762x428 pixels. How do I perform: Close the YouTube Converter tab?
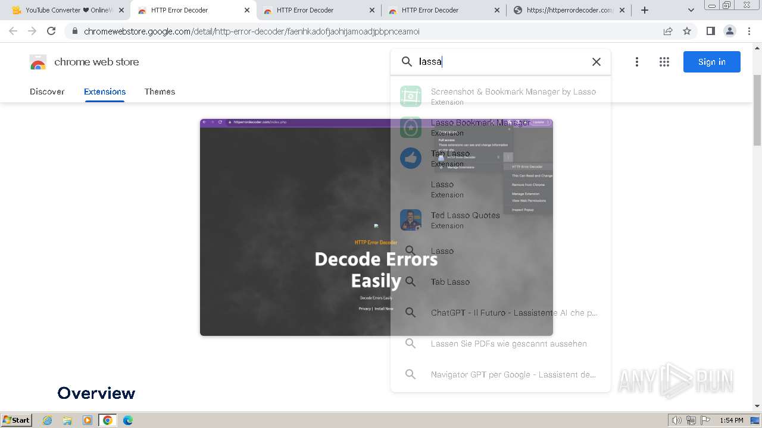coord(121,10)
